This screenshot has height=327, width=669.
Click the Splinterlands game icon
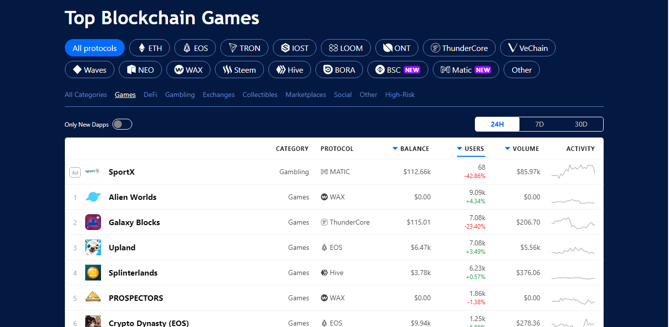pyautogui.click(x=93, y=273)
